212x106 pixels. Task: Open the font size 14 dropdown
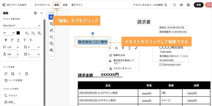(9, 33)
